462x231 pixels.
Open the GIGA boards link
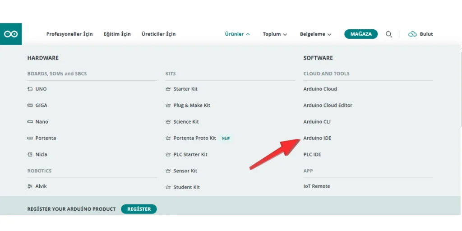click(41, 106)
